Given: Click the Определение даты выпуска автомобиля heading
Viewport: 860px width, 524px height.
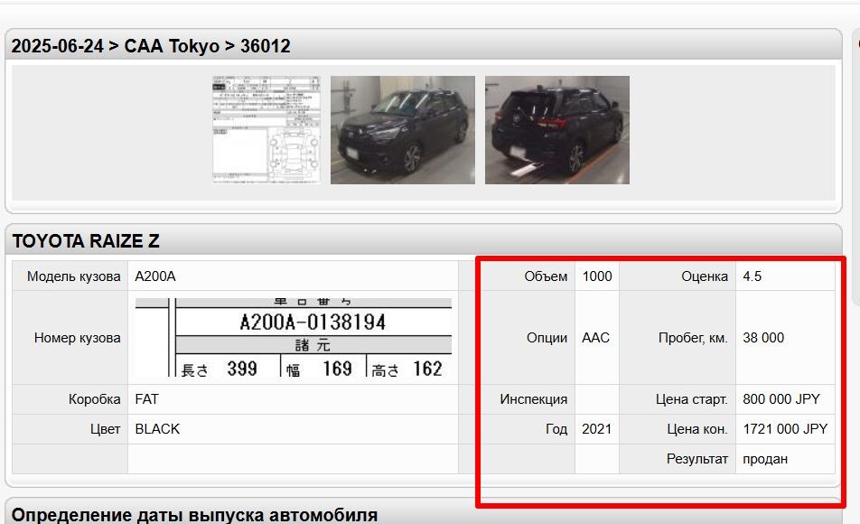Looking at the screenshot, I should [195, 515].
